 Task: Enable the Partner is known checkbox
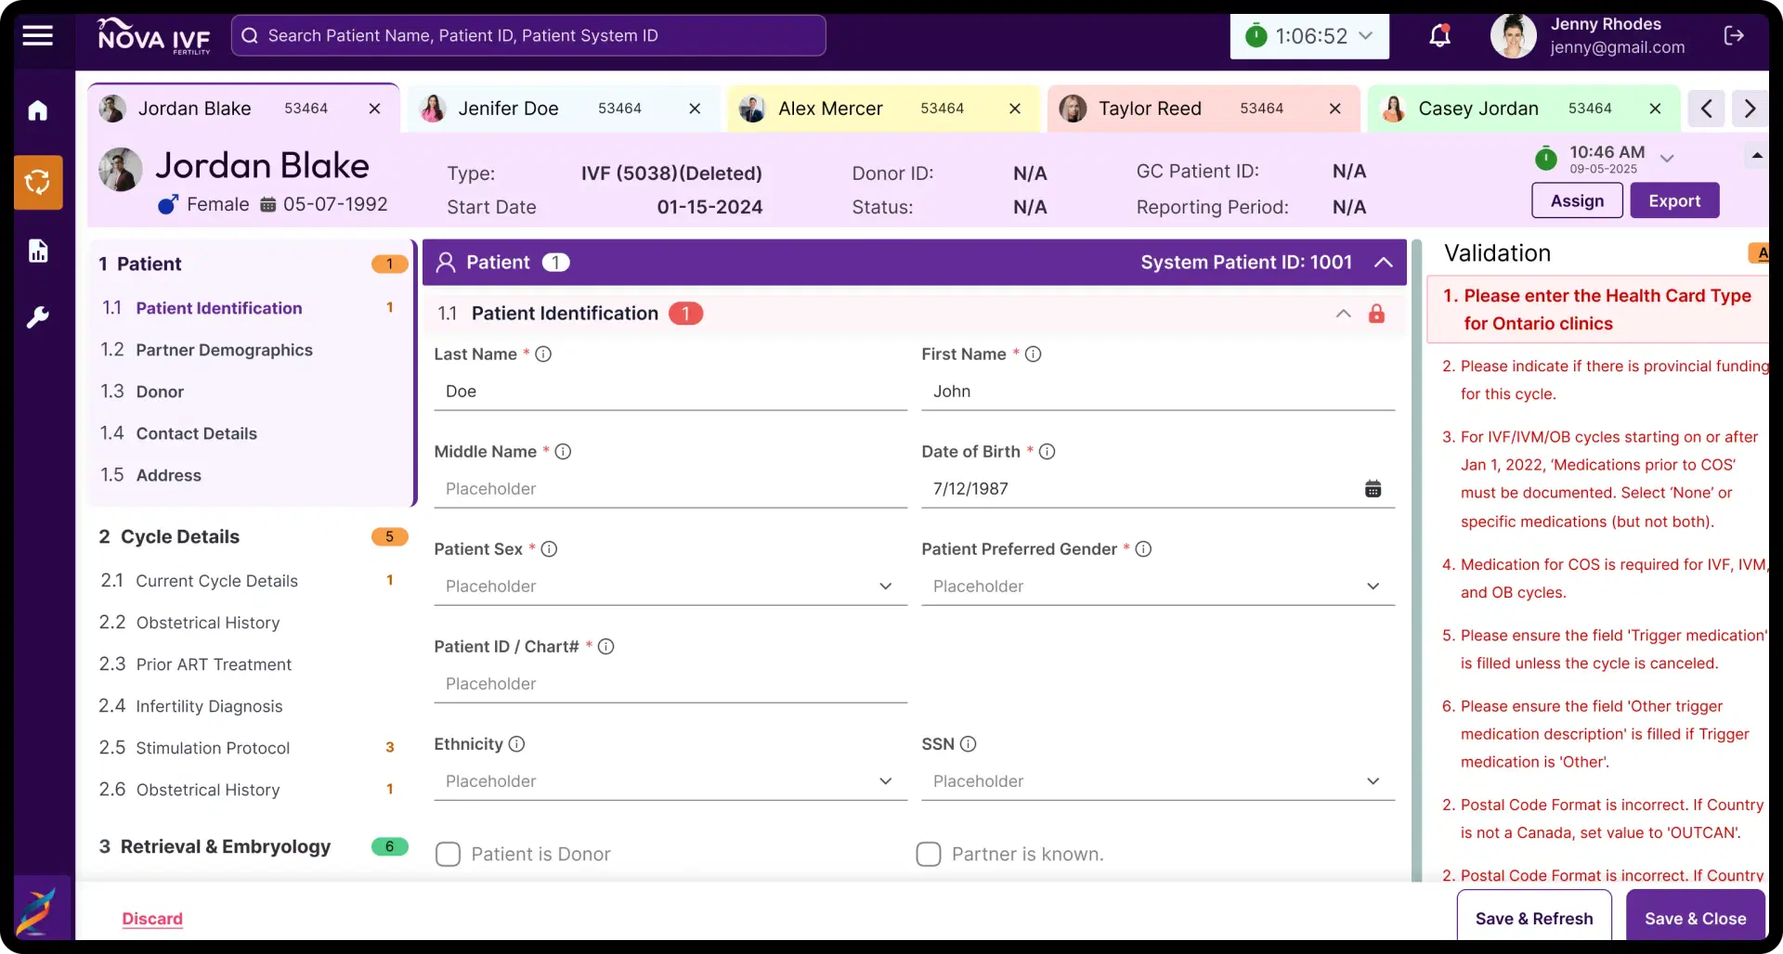click(929, 855)
